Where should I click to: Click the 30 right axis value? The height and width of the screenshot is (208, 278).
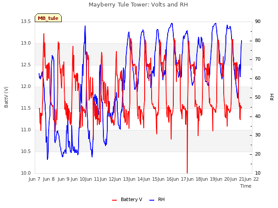pos(258,135)
